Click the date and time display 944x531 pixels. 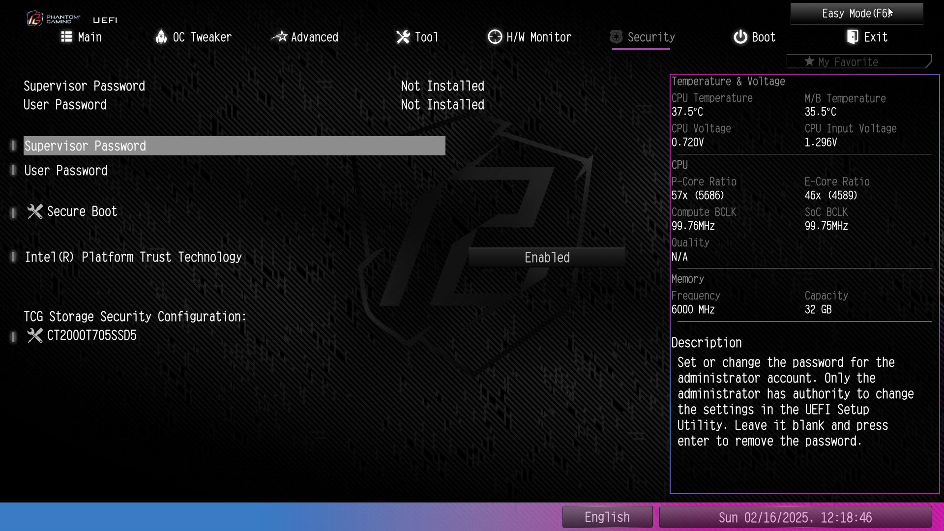coord(795,517)
